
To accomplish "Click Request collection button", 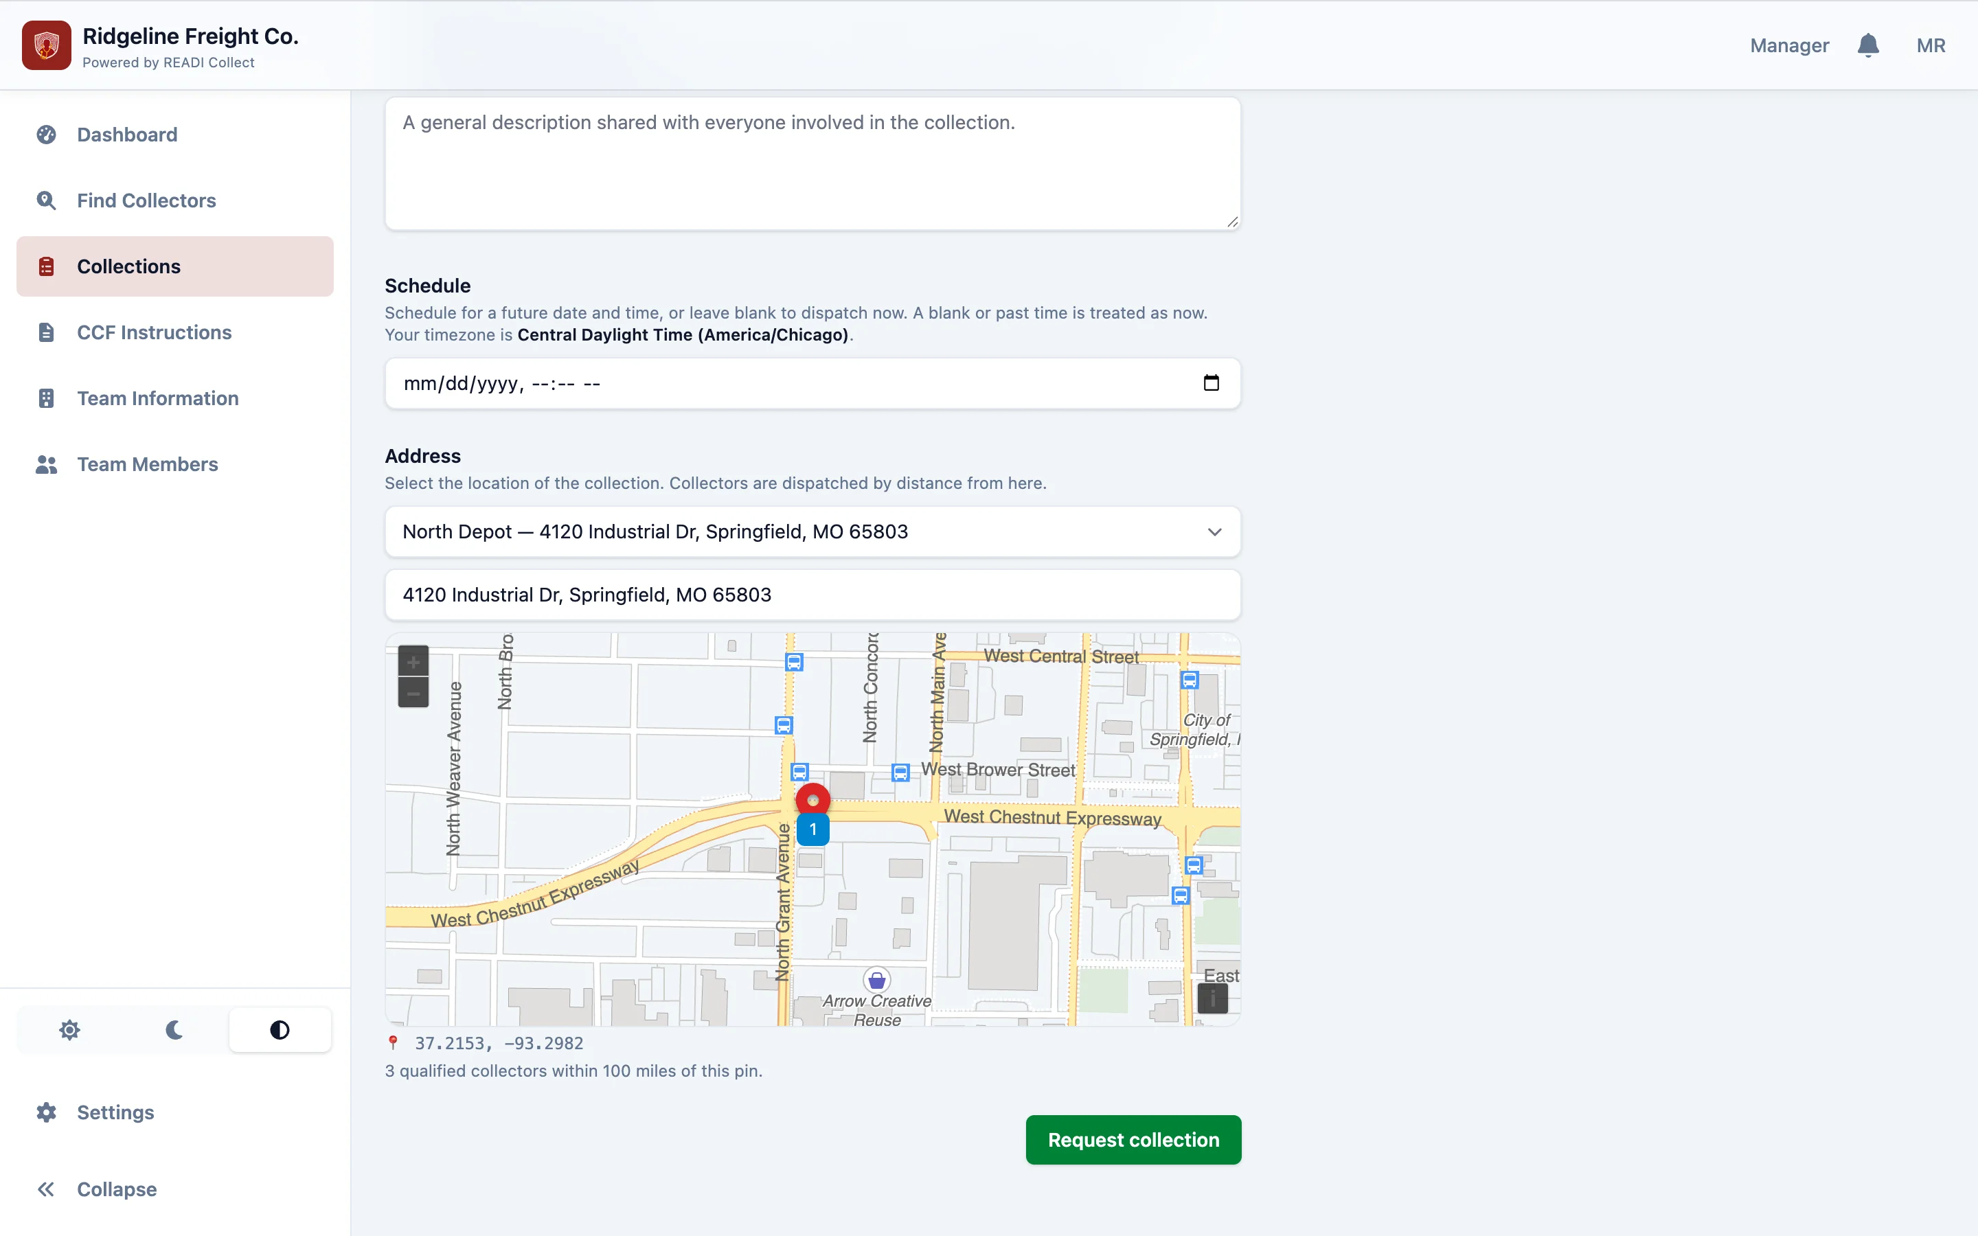I will coord(1133,1140).
